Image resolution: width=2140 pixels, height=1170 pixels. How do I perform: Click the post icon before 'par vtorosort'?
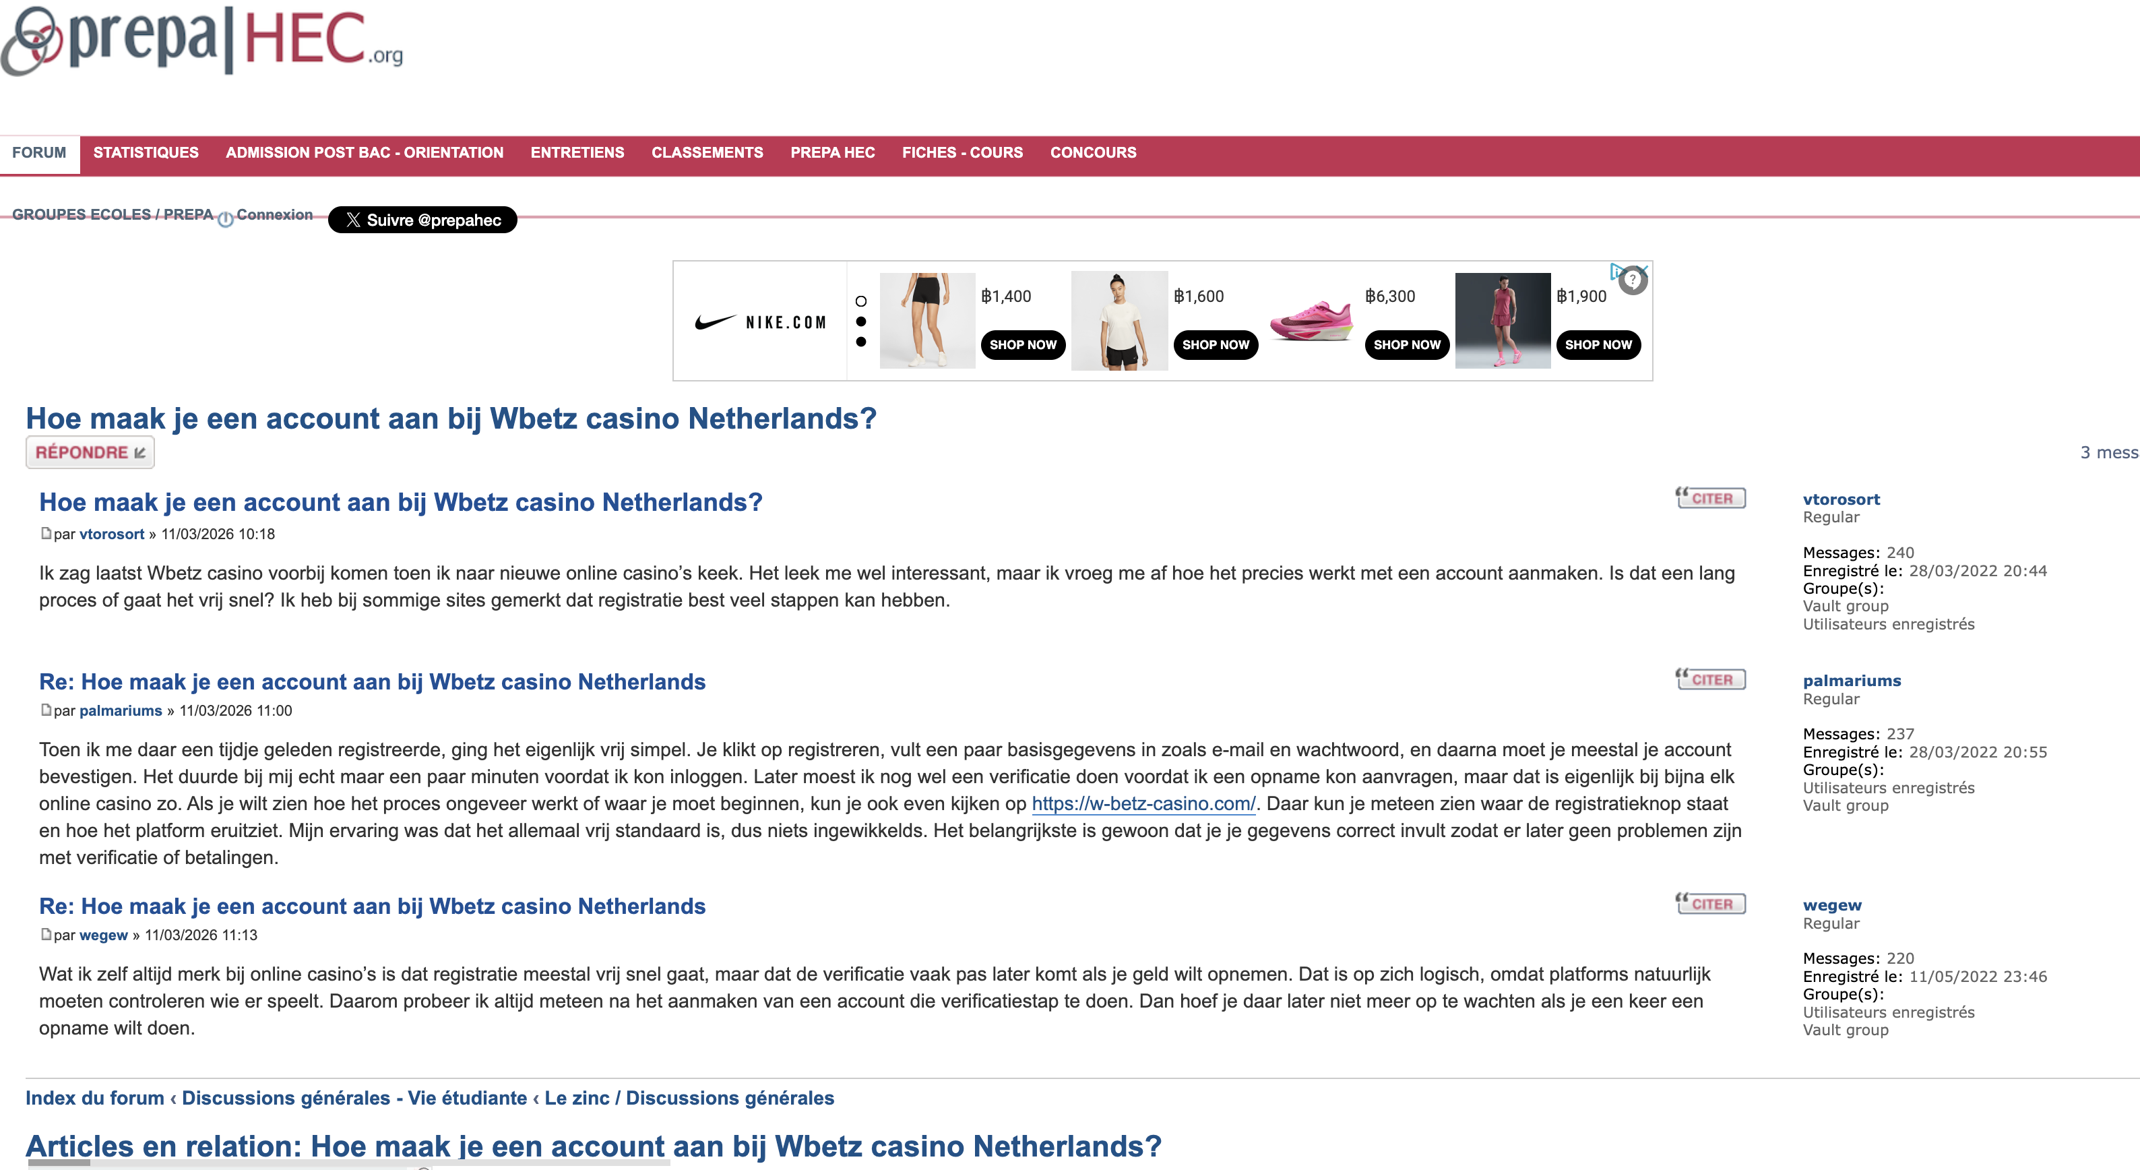point(46,534)
